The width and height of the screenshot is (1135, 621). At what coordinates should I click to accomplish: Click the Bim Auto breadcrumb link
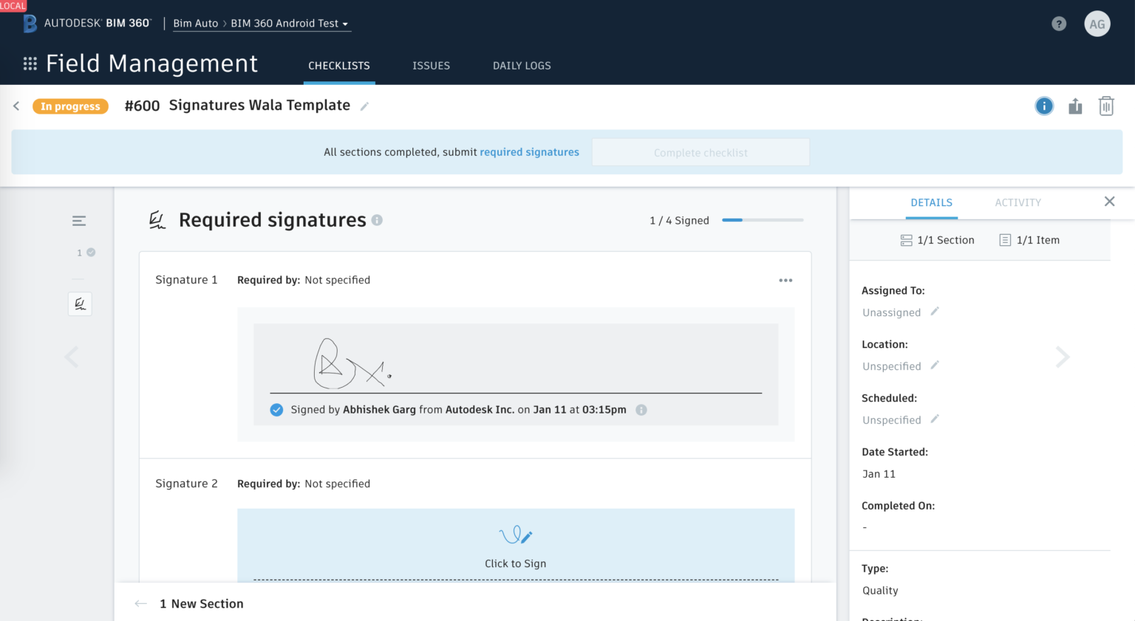click(x=196, y=24)
